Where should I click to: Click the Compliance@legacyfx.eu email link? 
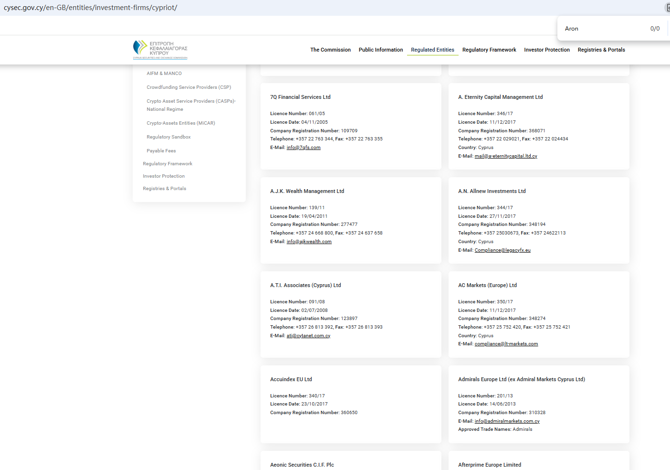point(502,250)
